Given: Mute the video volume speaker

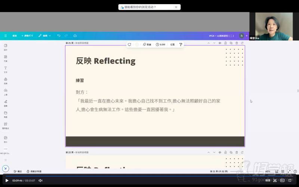Looking at the screenshot, I should (40, 181).
